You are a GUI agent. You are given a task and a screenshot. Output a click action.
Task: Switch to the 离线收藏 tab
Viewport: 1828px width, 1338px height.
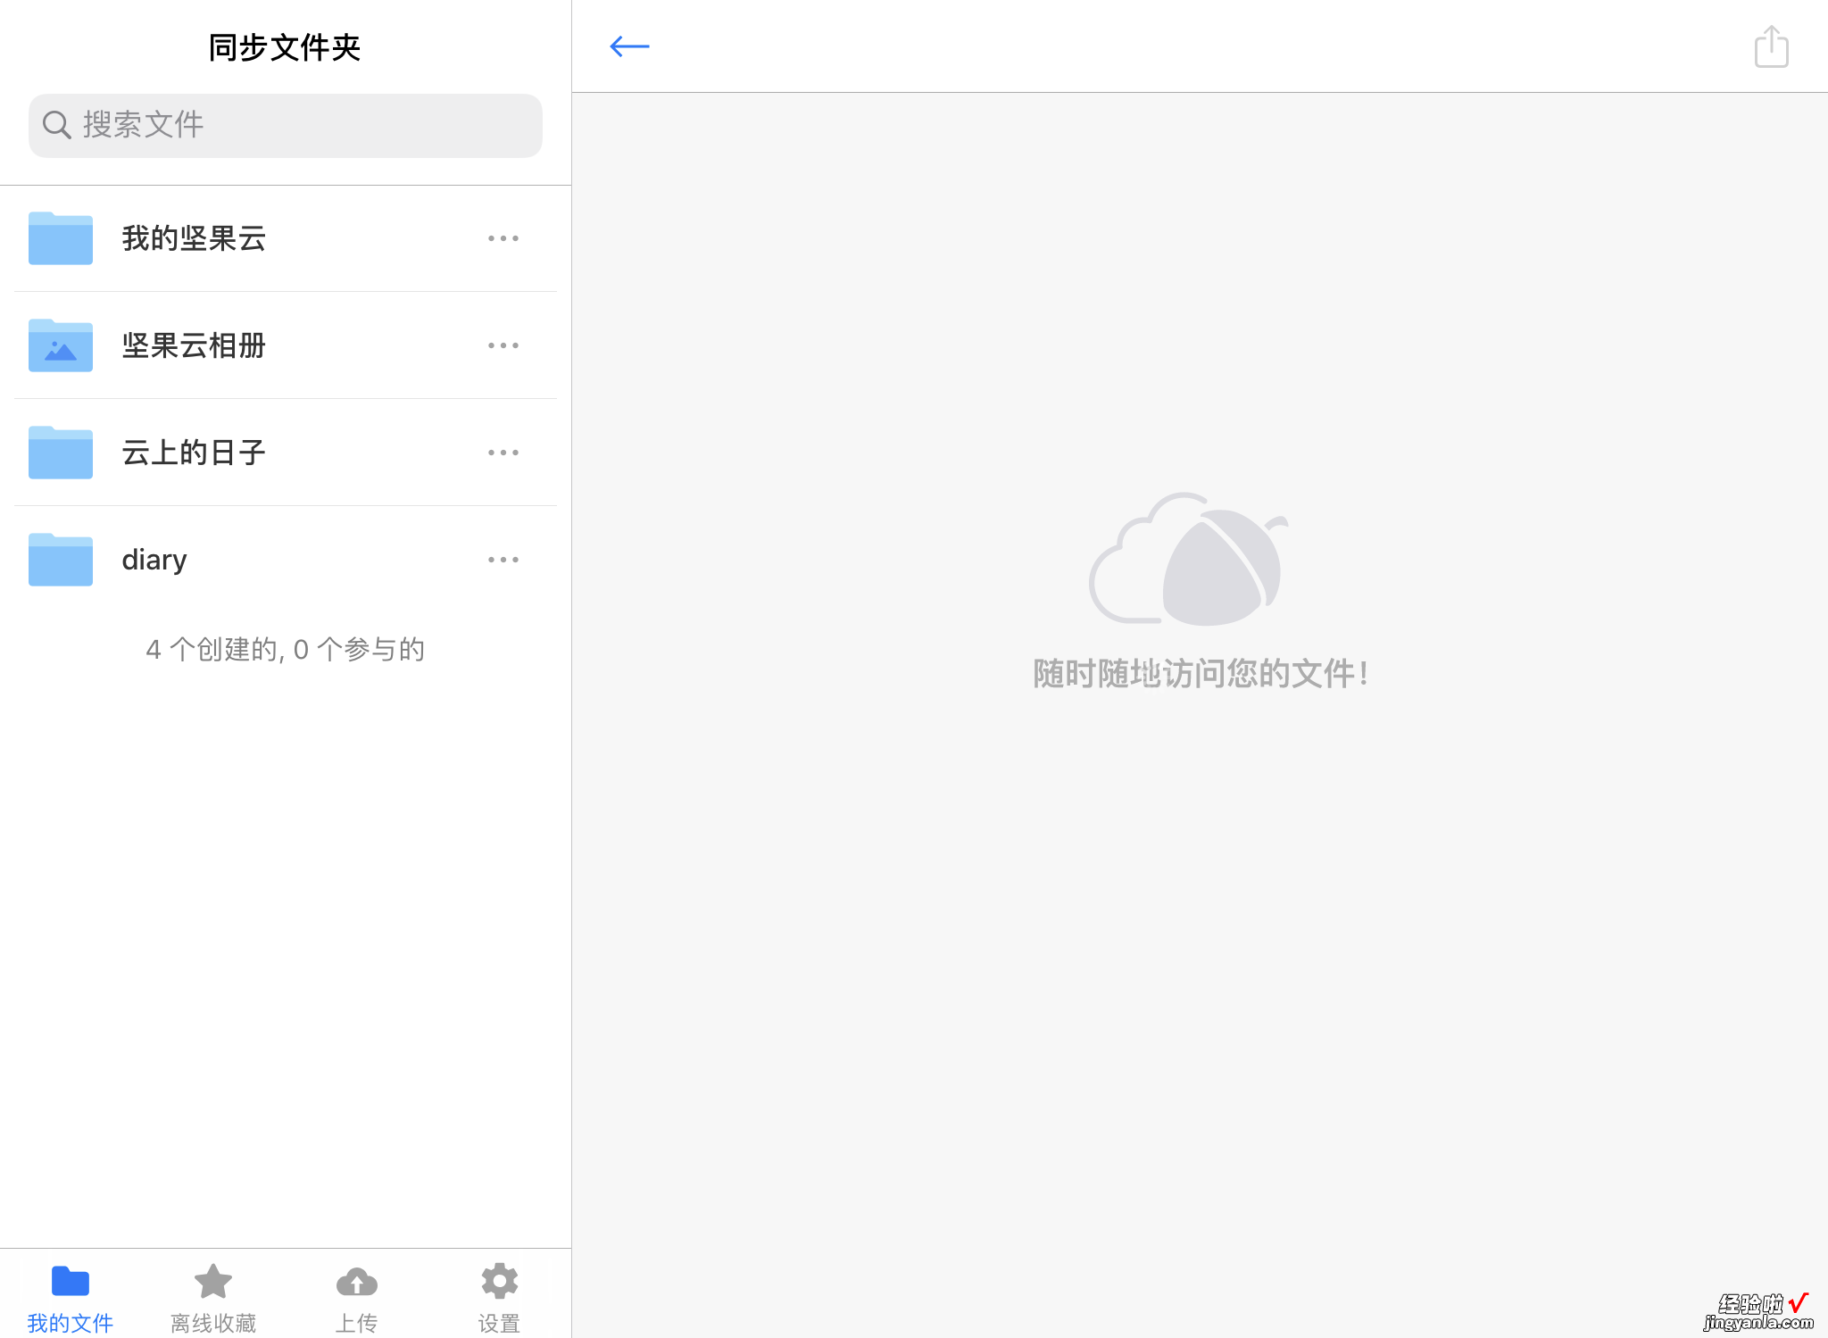pyautogui.click(x=213, y=1299)
